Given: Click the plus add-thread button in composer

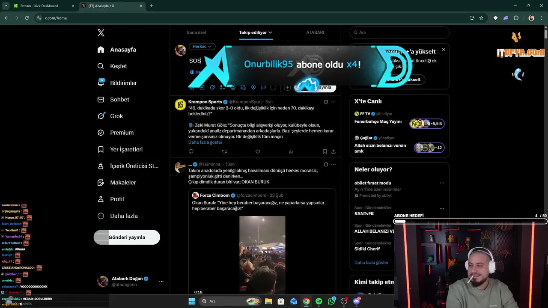Looking at the screenshot, I should (287, 87).
